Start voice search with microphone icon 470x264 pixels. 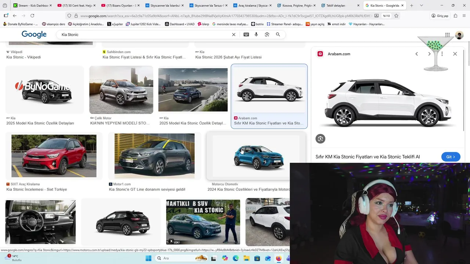[256, 34]
